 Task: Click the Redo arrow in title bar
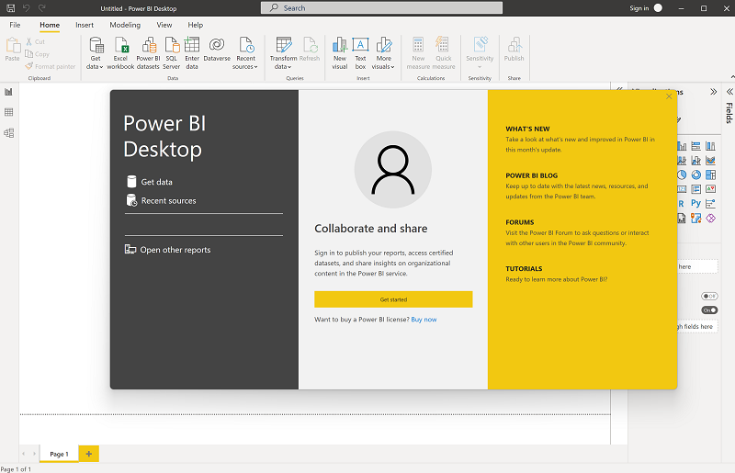coord(41,8)
